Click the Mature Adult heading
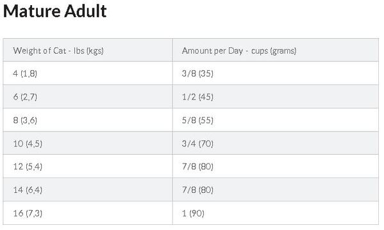Screen dimensions: 384x230 coord(55,11)
